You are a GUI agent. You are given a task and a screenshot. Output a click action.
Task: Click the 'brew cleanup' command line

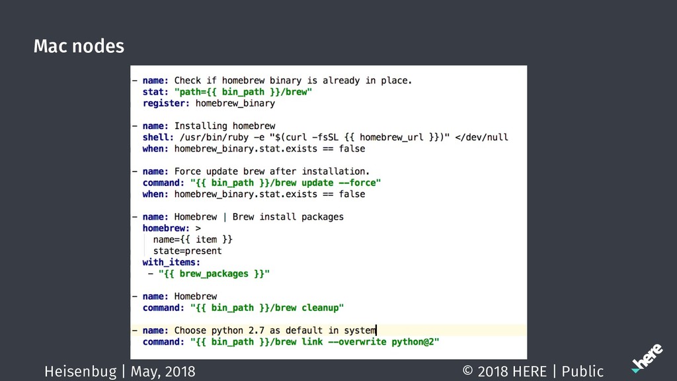click(243, 308)
